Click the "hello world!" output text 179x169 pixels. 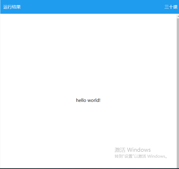point(88,100)
